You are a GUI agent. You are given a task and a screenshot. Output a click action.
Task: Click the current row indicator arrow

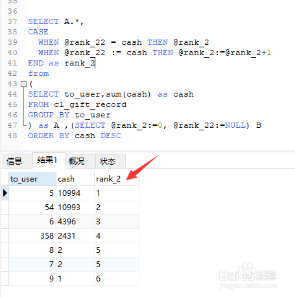pos(5,193)
